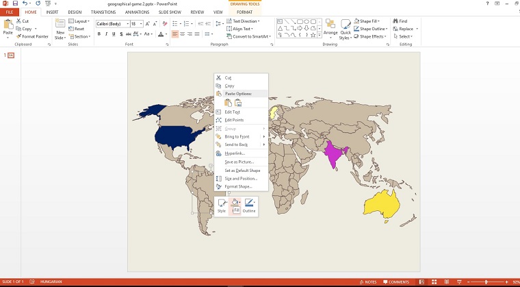Image resolution: width=520 pixels, height=287 pixels.
Task: Toggle bold formatting
Action: pyautogui.click(x=99, y=34)
